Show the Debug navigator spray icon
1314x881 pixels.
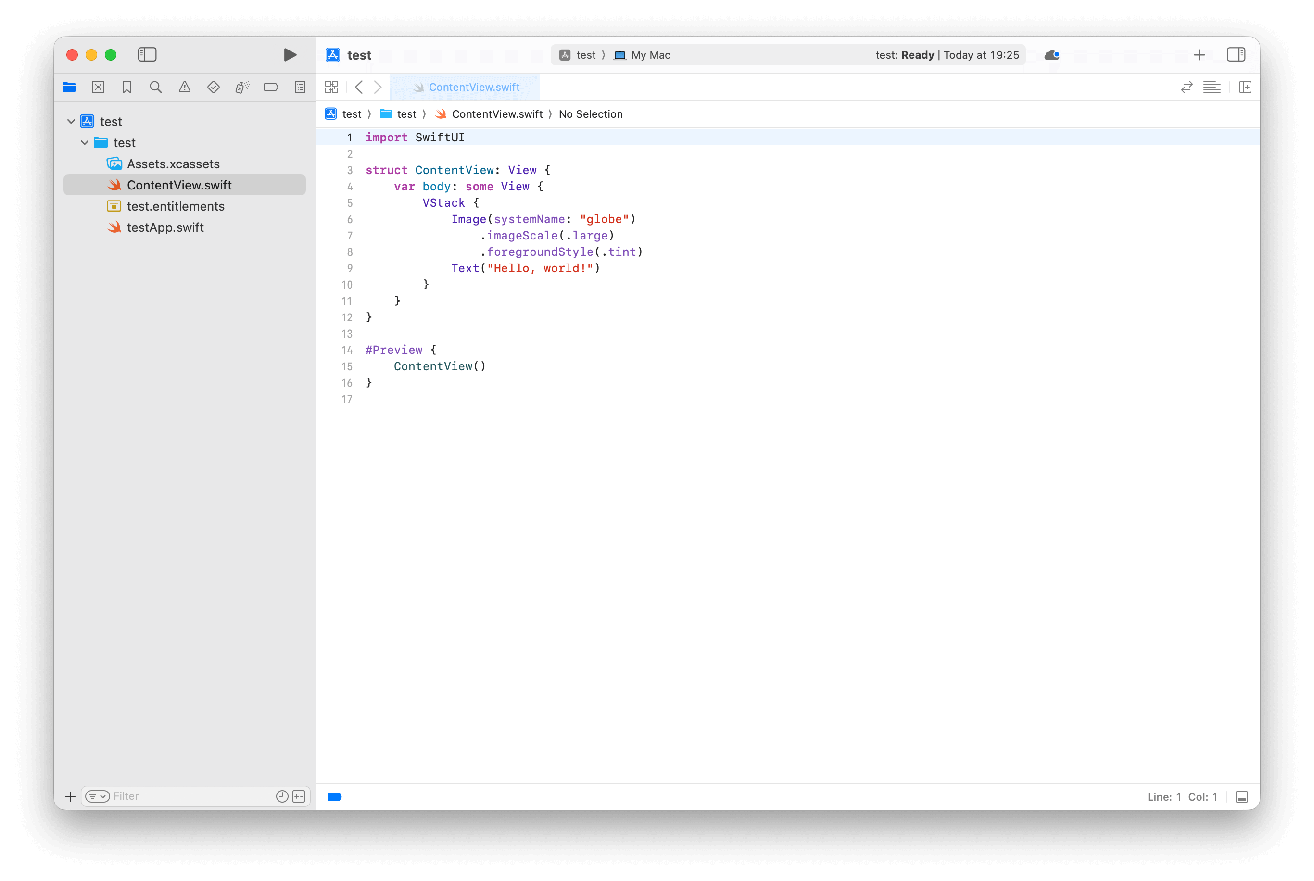(x=242, y=87)
